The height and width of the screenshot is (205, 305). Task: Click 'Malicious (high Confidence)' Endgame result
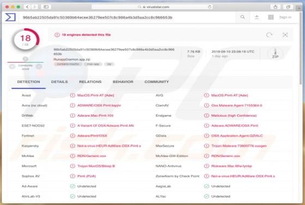click(234, 116)
